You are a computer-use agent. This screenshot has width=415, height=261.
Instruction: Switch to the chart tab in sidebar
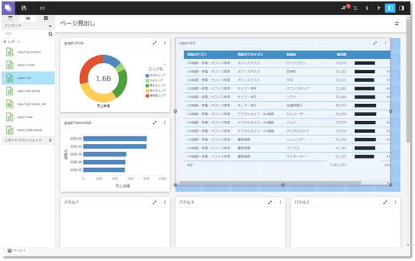[28, 18]
